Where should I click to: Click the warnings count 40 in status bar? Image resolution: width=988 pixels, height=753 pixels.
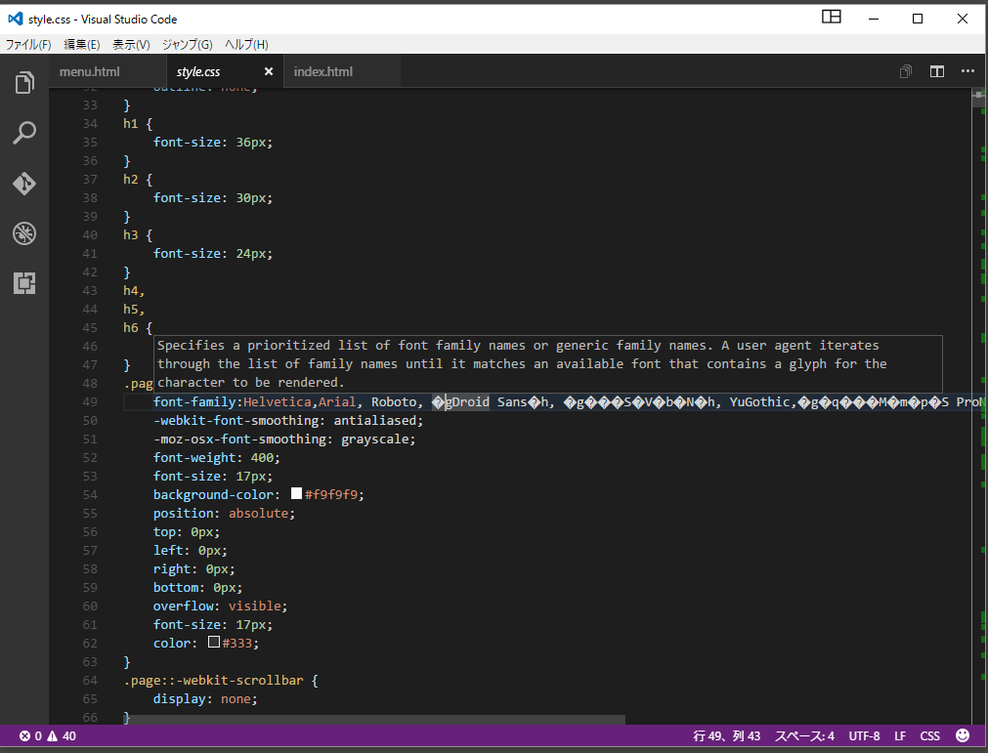[62, 736]
